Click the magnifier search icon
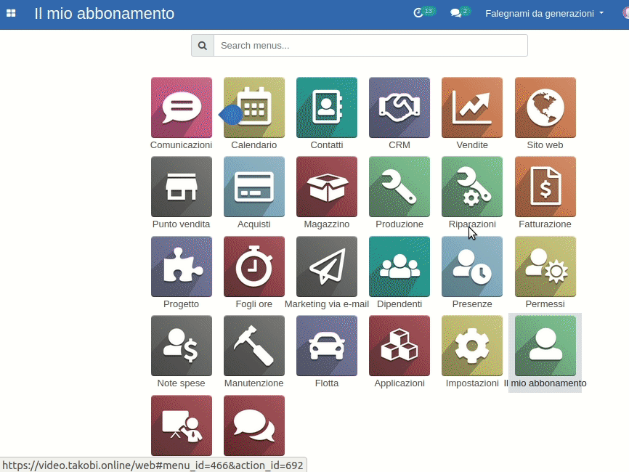 click(x=203, y=45)
